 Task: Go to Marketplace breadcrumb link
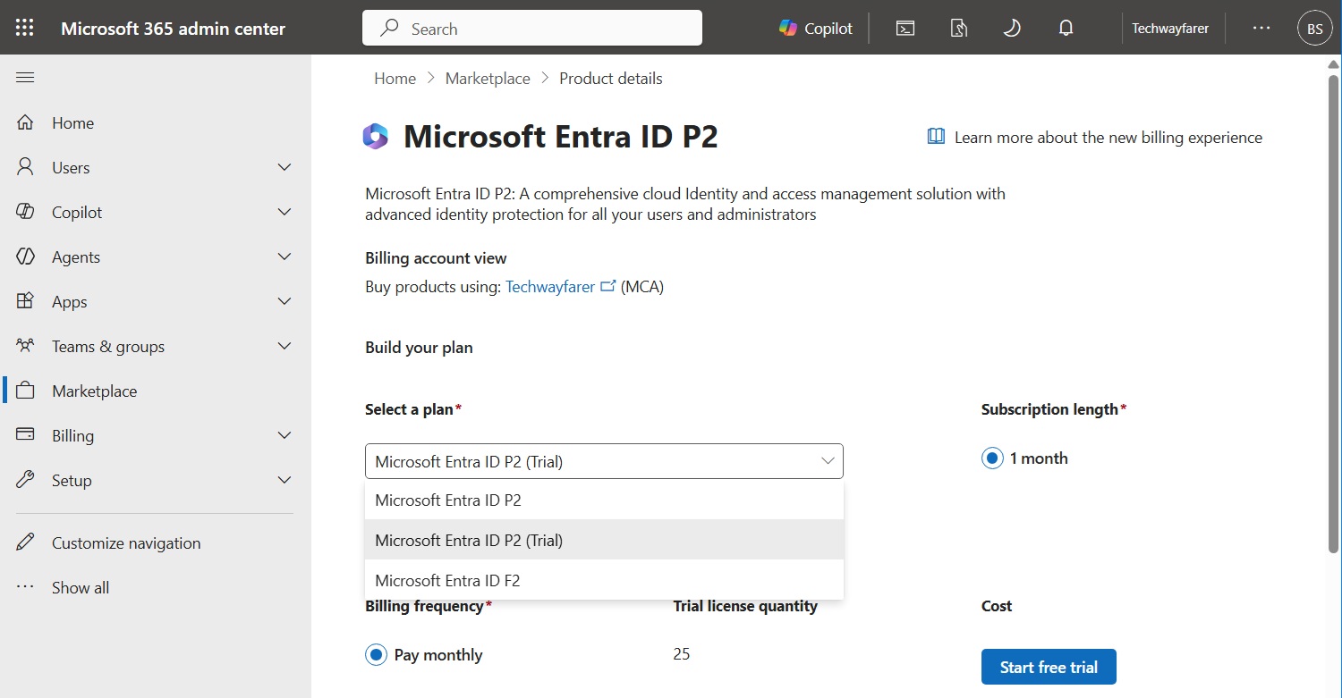[488, 79]
